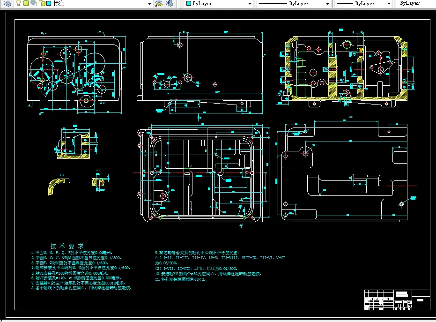Open the ByLayer linetype dropdown
Screen dimensions: 436x322
pyautogui.click(x=327, y=4)
